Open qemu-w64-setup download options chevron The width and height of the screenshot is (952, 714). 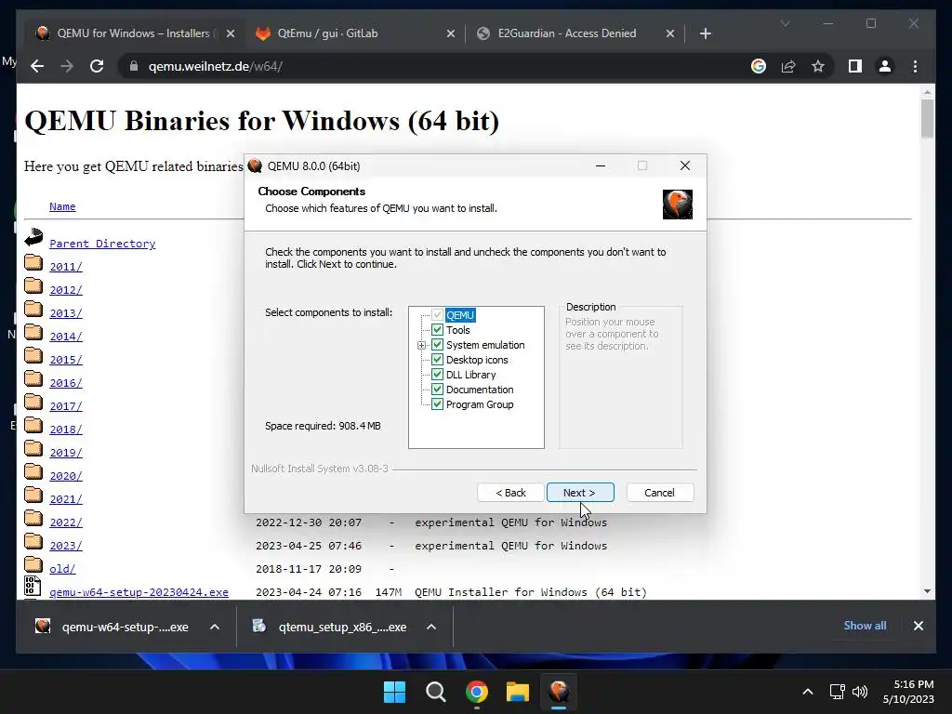point(215,627)
